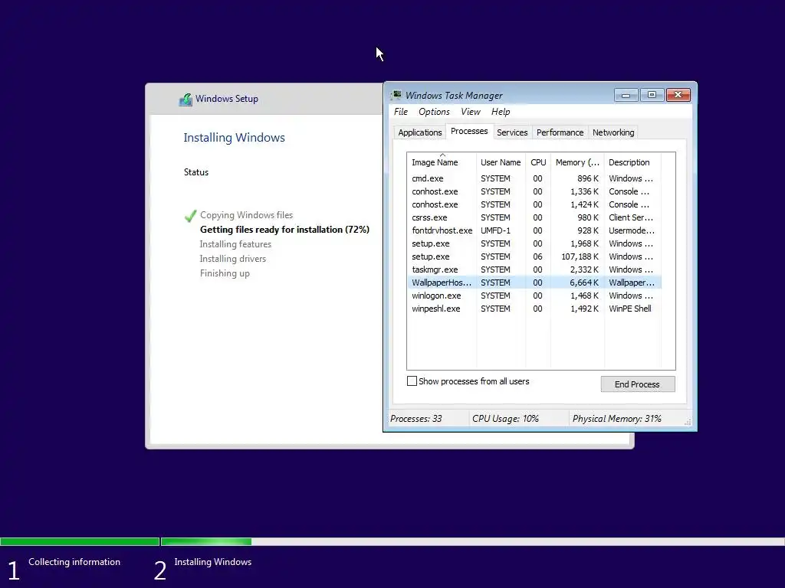
Task: Select the conhost.exe process using 1,336 K
Action: (534, 191)
